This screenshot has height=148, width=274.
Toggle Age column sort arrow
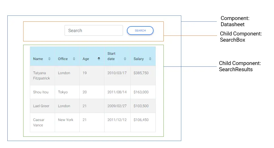pyautogui.click(x=99, y=59)
